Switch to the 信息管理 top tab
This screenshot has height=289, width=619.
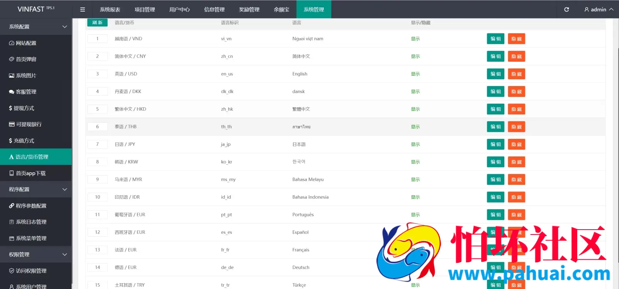[214, 9]
